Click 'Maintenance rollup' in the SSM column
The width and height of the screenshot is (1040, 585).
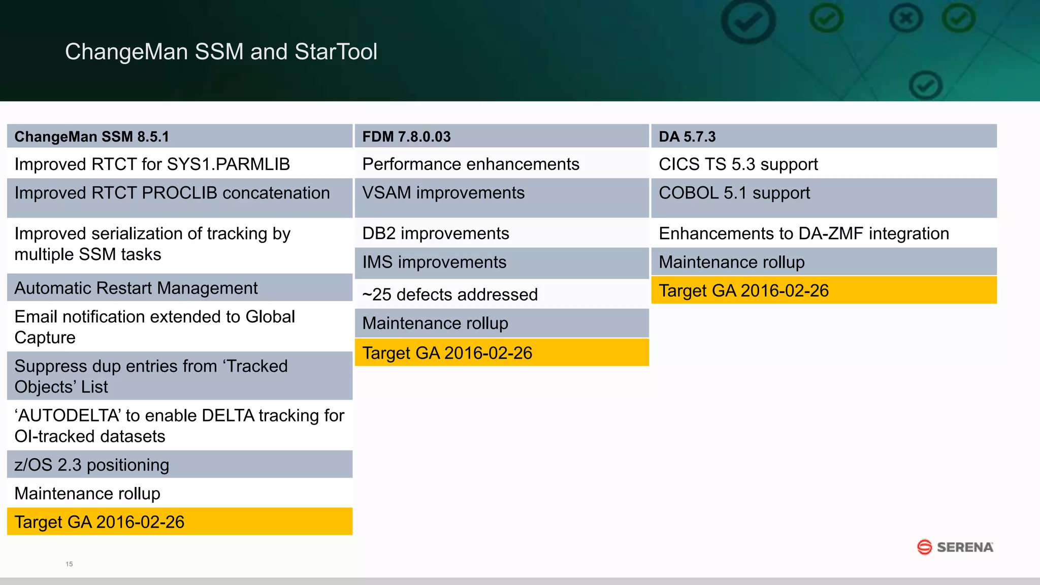click(x=180, y=493)
